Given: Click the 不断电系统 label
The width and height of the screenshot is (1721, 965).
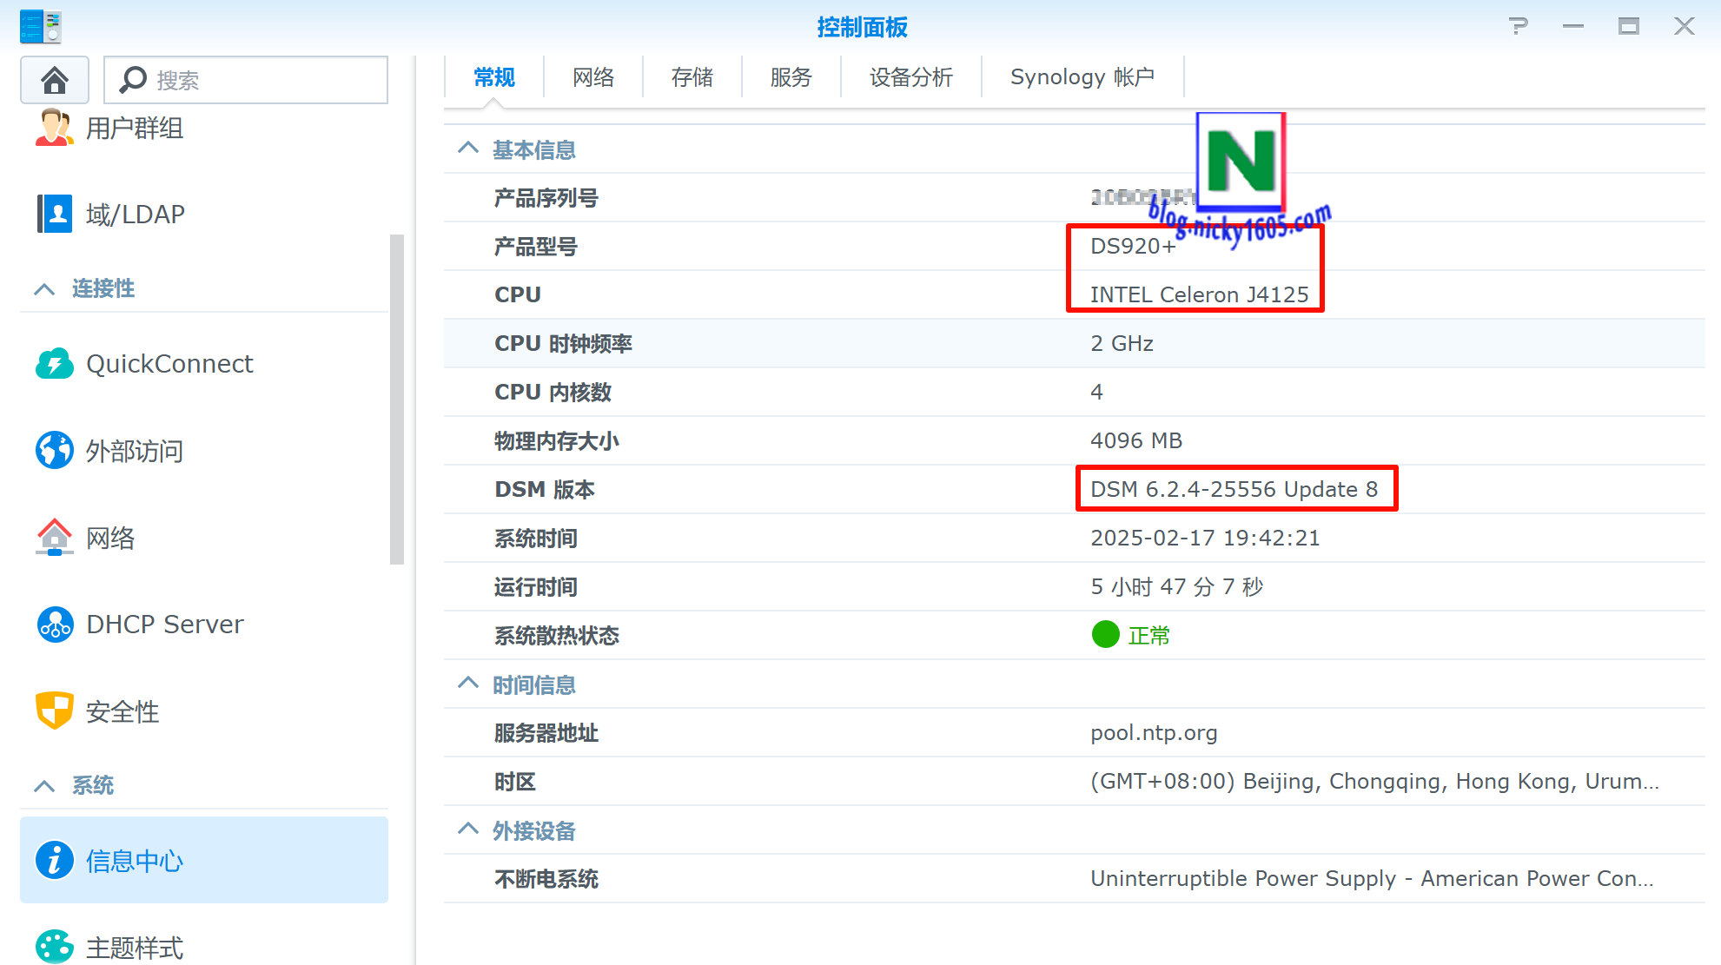Looking at the screenshot, I should tap(546, 879).
